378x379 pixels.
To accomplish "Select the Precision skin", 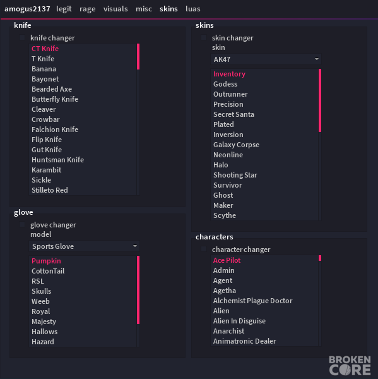I will (264, 104).
